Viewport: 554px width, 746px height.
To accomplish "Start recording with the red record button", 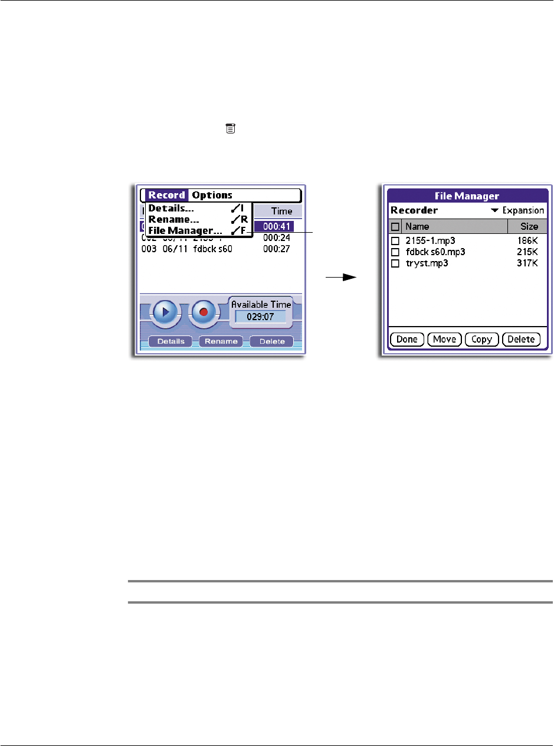I will click(x=204, y=311).
